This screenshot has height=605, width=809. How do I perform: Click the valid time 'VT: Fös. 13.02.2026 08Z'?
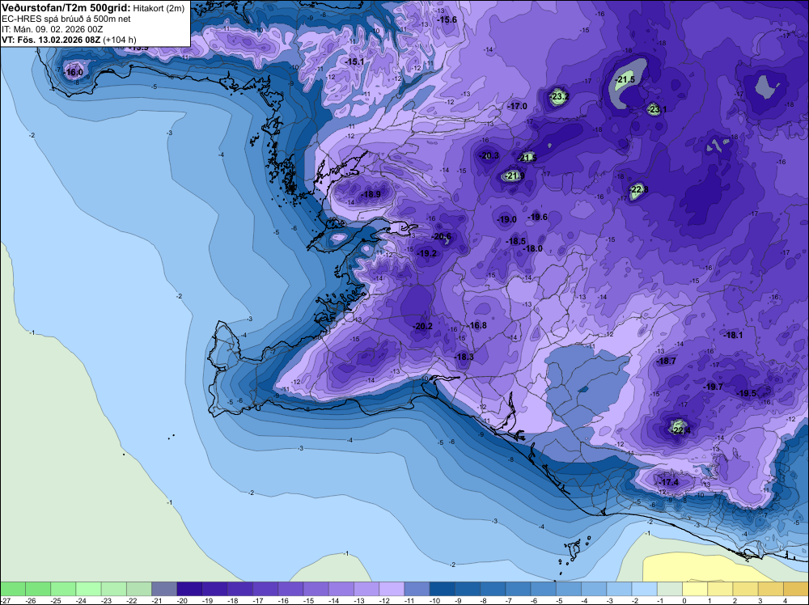pyautogui.click(x=51, y=40)
